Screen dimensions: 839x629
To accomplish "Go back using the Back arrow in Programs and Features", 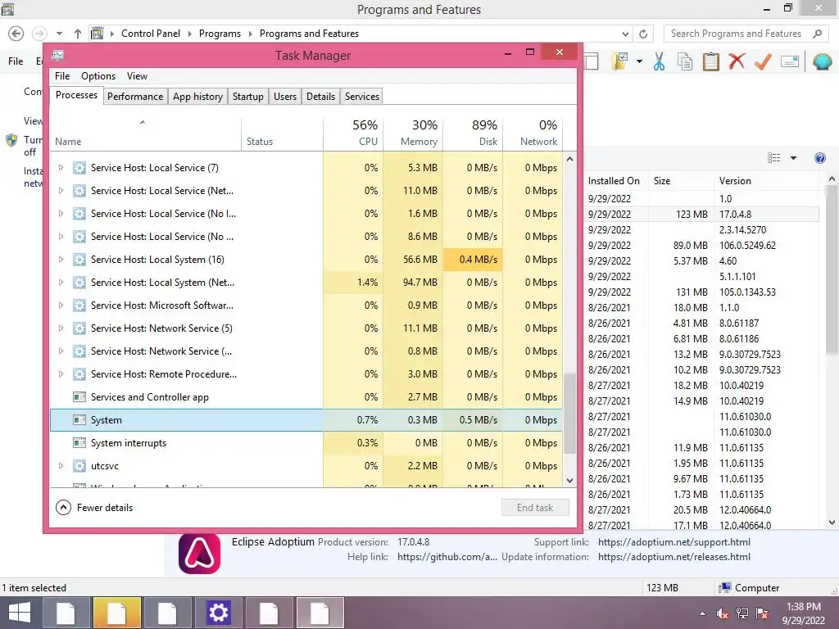I will click(16, 34).
